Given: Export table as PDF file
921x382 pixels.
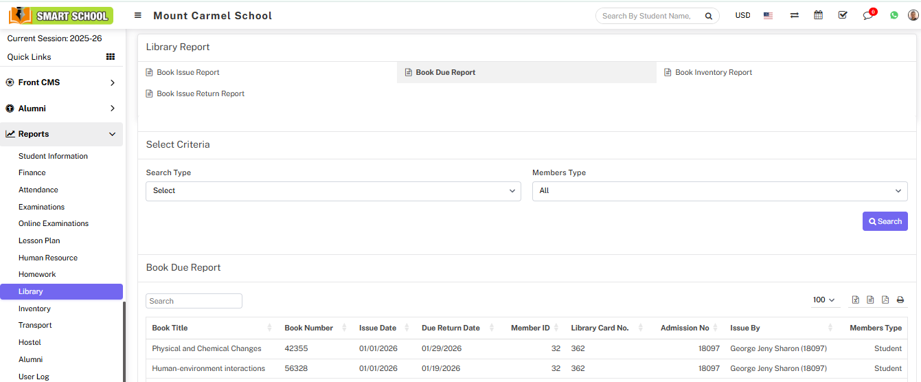Looking at the screenshot, I should tap(885, 300).
